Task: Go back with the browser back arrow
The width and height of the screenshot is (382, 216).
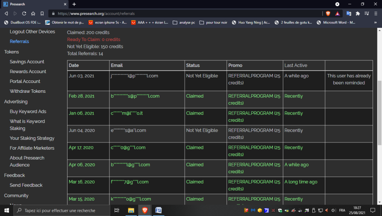Action: (6, 14)
